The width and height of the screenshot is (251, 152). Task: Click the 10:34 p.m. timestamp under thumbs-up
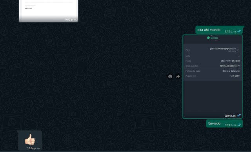pyautogui.click(x=34, y=148)
